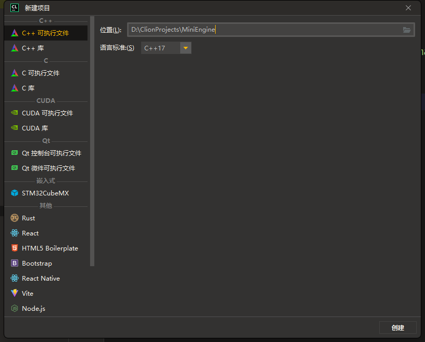The image size is (425, 342).
Task: Click the 创建 button
Action: click(x=397, y=327)
